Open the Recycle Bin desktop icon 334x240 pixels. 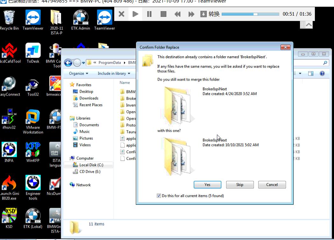tap(9, 20)
